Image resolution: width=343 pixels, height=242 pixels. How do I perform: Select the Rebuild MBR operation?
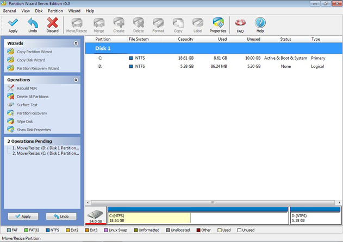coord(27,88)
